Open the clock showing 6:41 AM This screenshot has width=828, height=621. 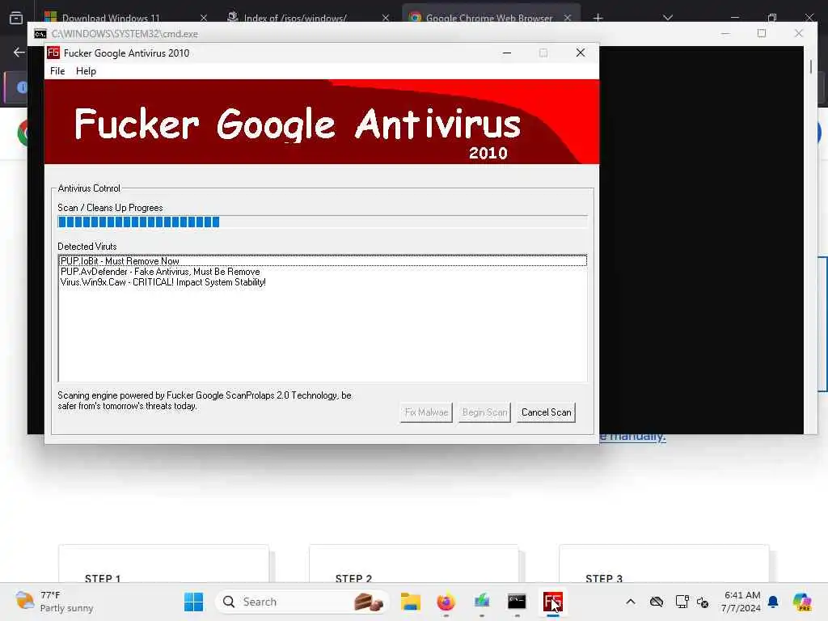tap(741, 602)
